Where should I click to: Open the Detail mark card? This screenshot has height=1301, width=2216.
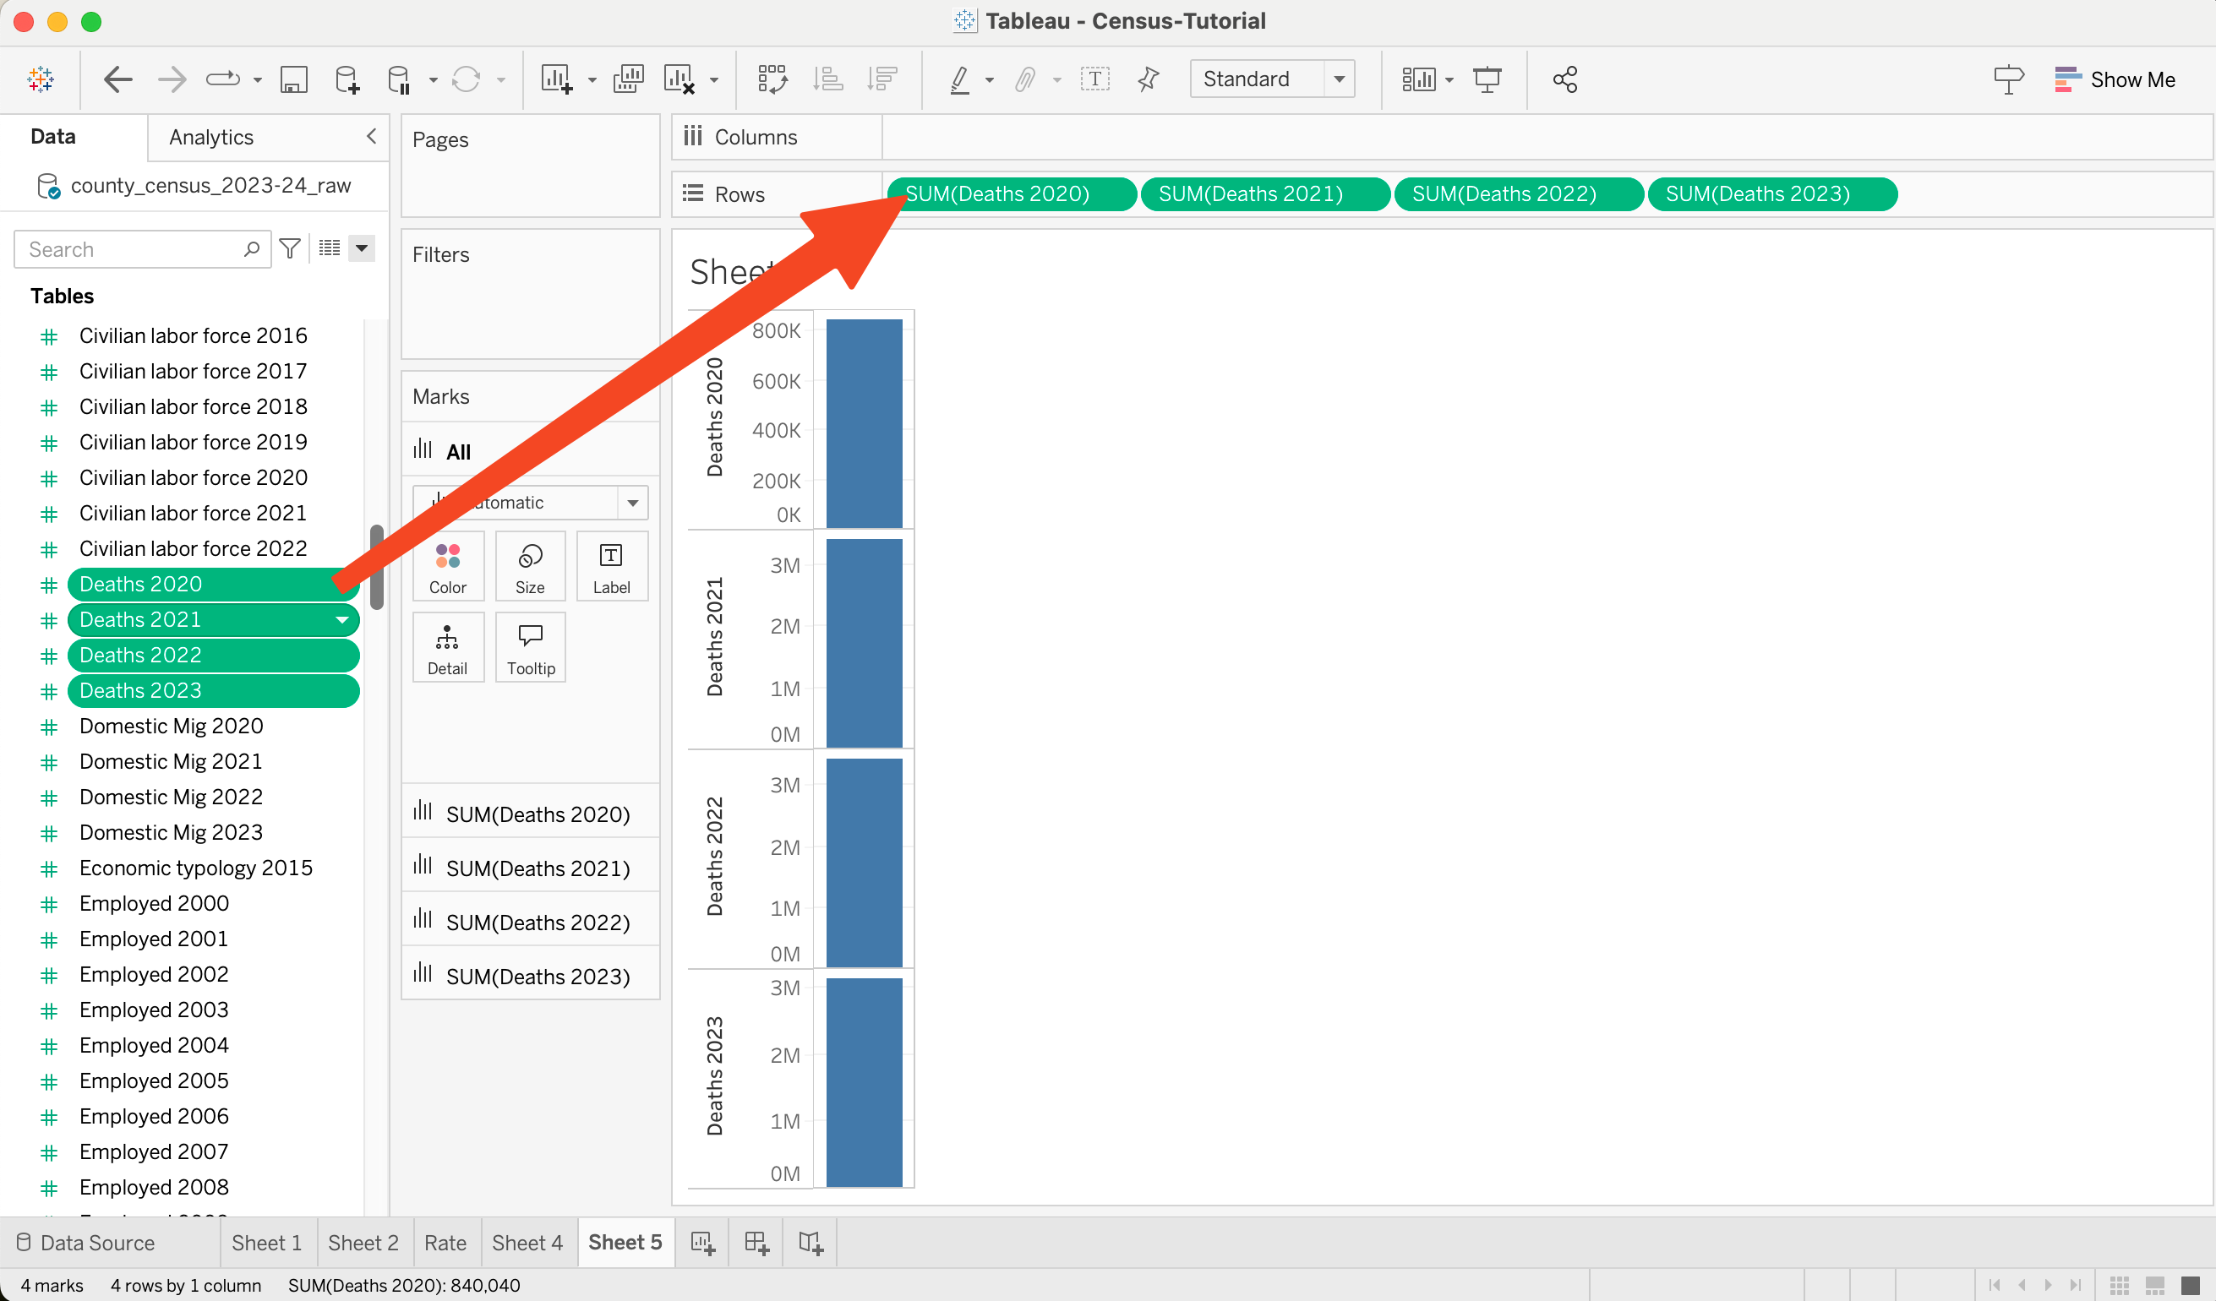(448, 647)
